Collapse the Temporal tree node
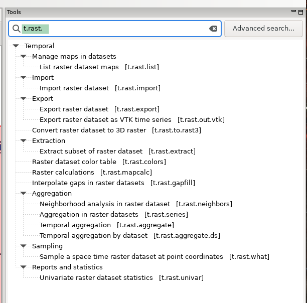307x303 pixels. coord(16,46)
